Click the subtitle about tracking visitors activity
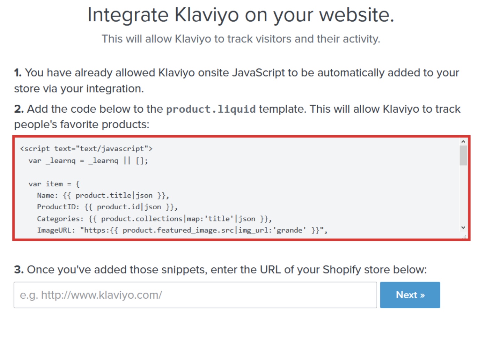Viewport: 482px width, 340px height. 241,39
